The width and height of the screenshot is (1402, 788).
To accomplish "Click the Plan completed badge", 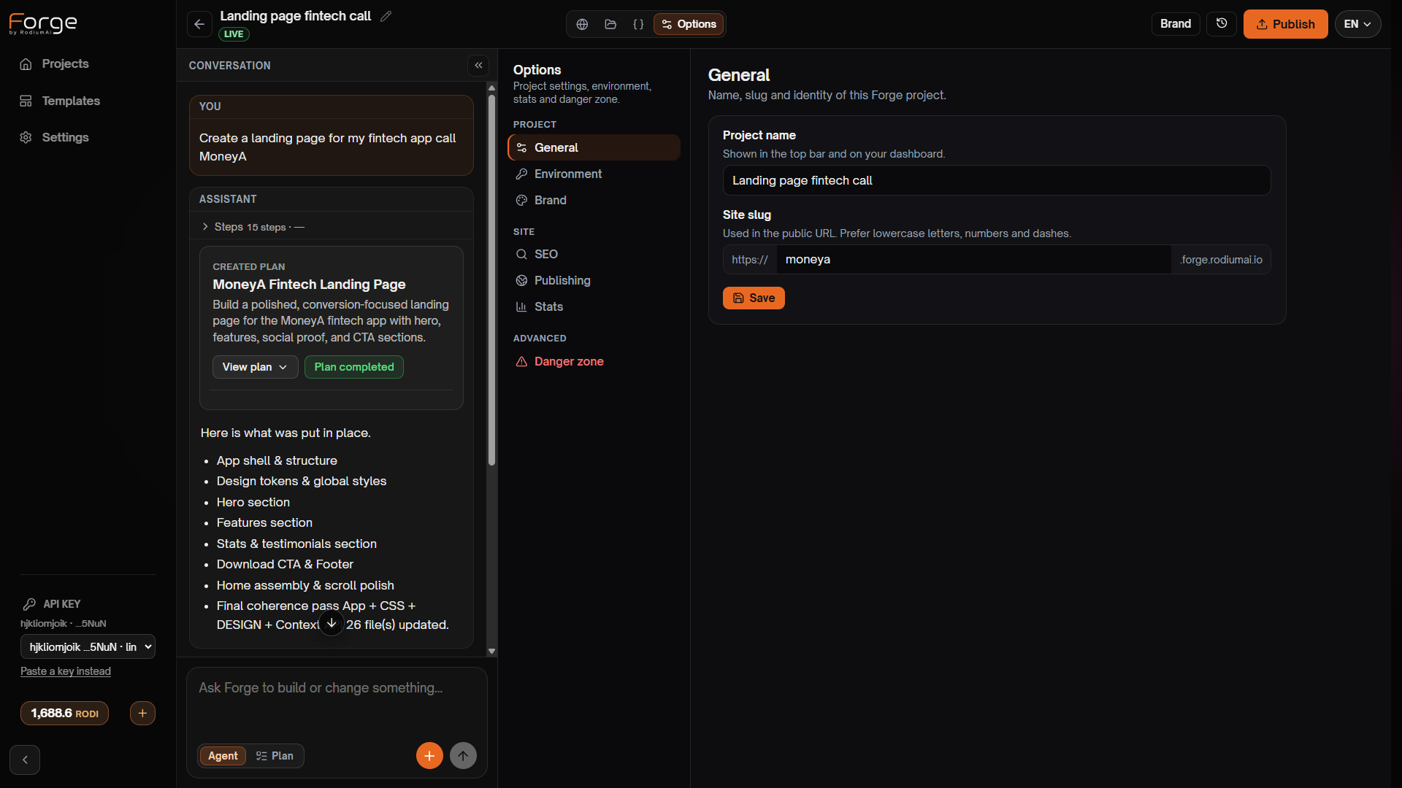I will 354,367.
